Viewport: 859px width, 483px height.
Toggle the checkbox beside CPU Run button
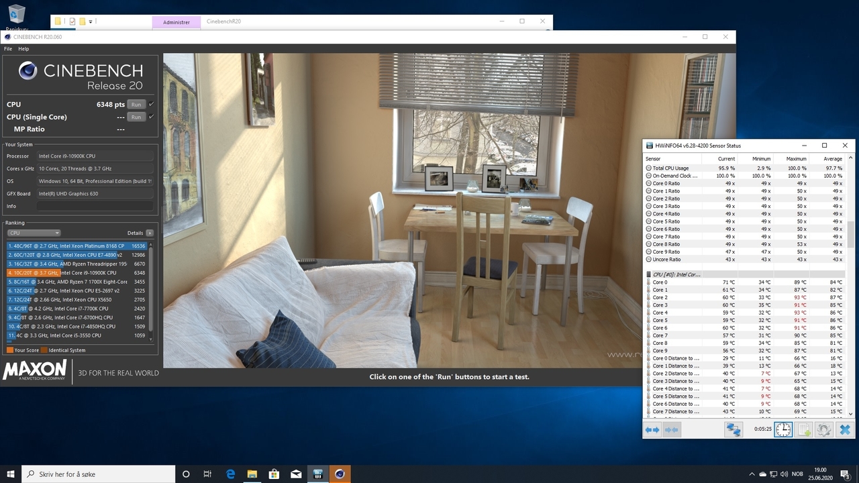tap(151, 105)
